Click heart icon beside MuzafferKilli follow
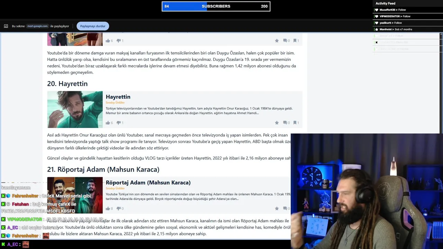The width and height of the screenshot is (443, 249). coord(377,10)
